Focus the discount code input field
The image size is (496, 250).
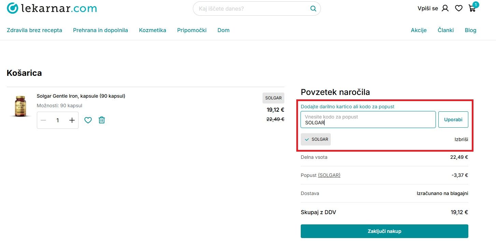[368, 120]
